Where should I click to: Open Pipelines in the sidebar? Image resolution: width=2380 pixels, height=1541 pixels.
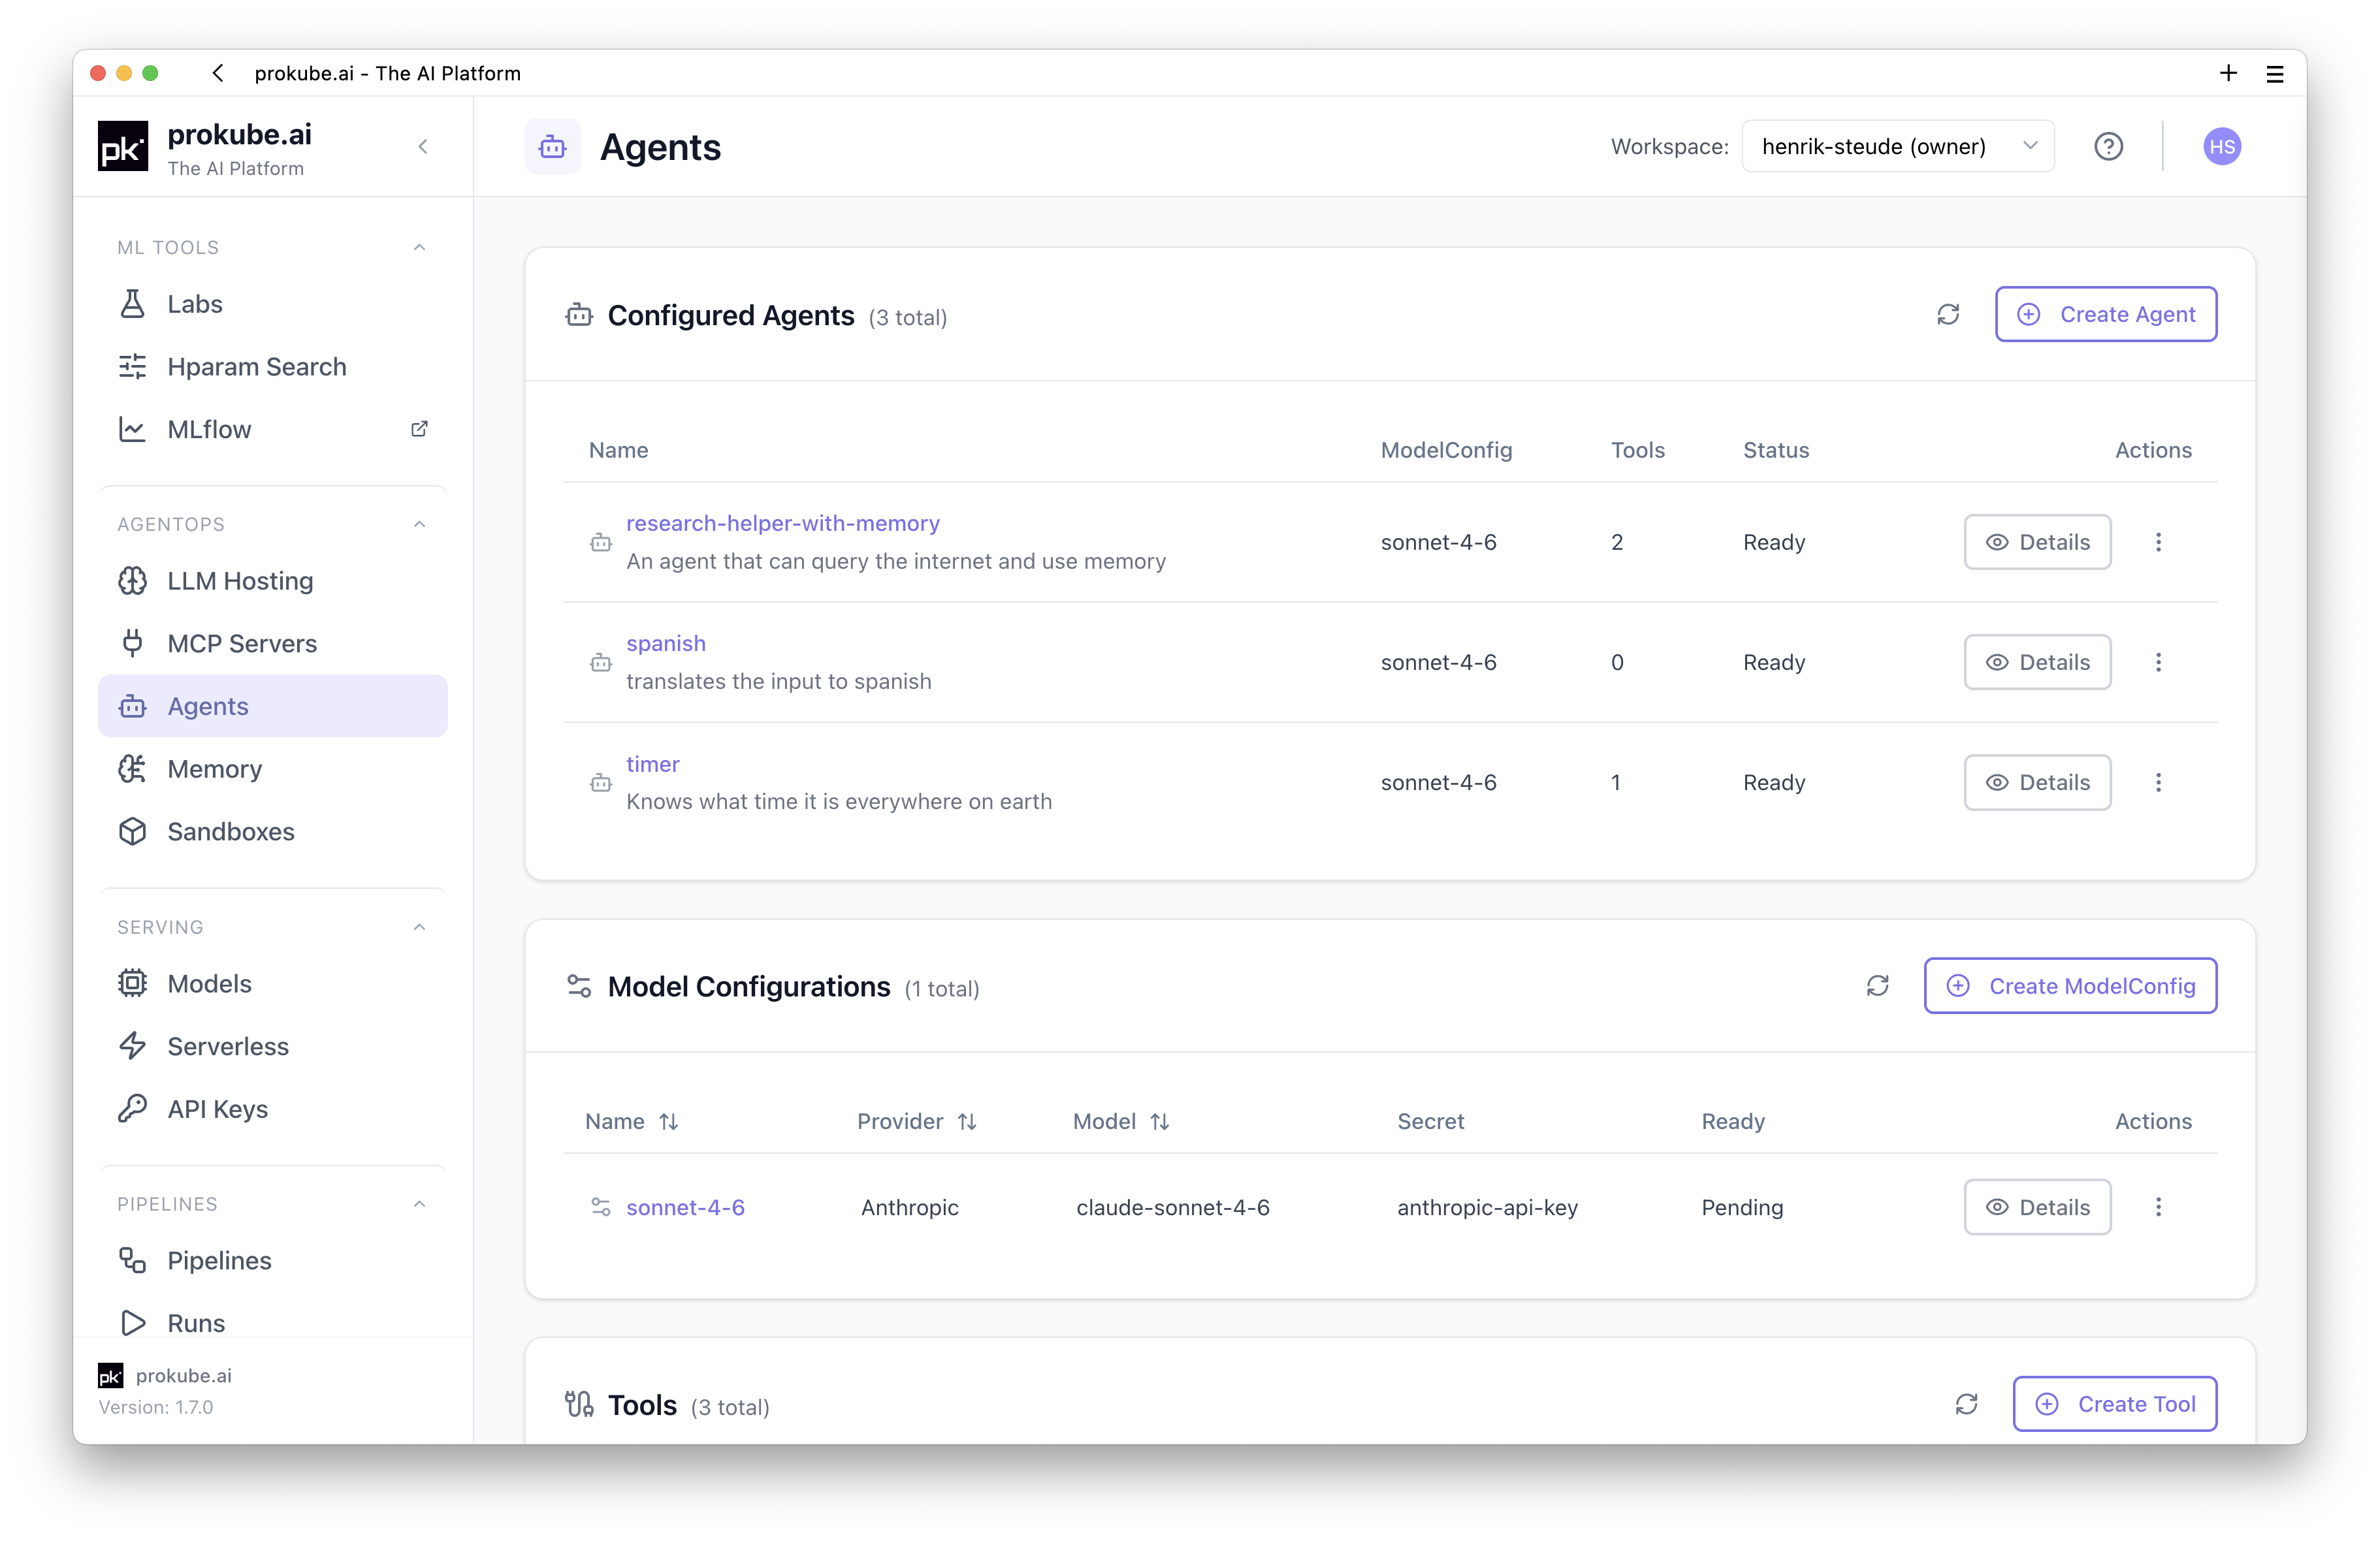[272, 1261]
